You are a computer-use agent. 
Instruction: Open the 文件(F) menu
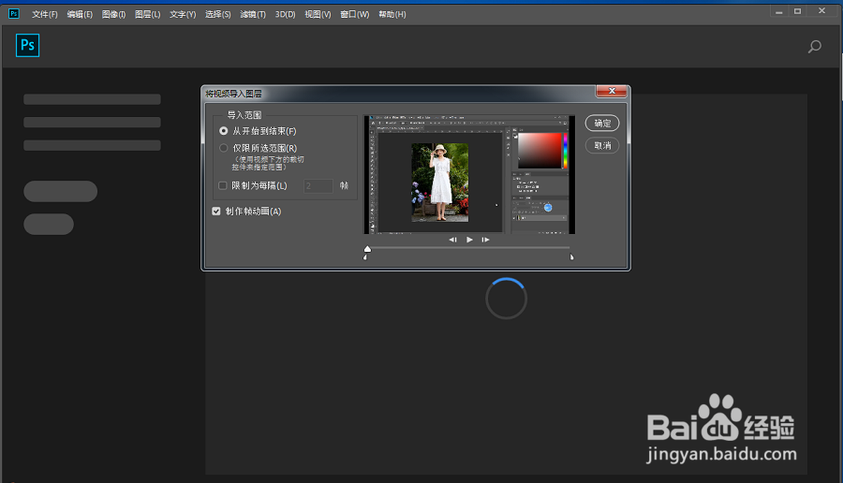tap(45, 14)
